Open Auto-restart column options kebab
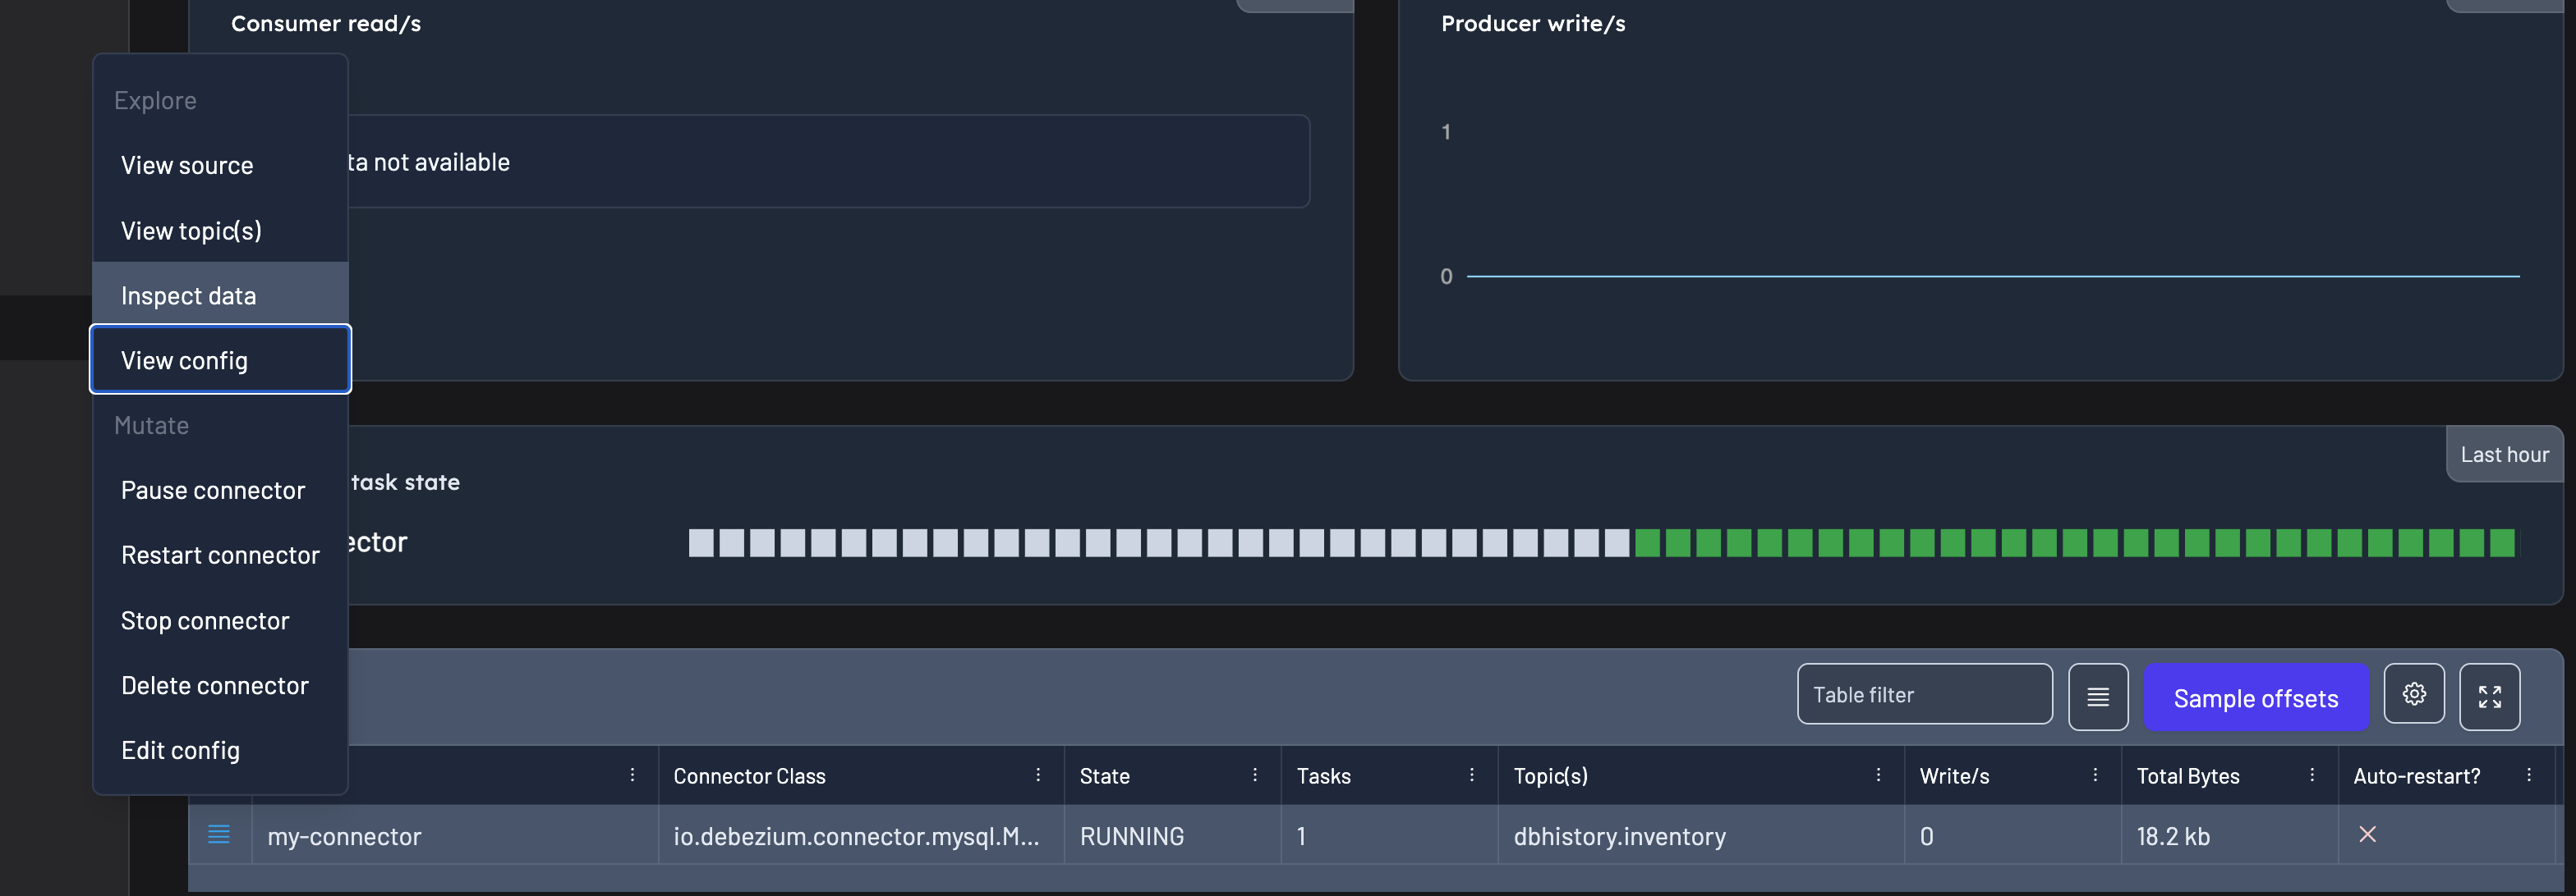 pyautogui.click(x=2529, y=775)
